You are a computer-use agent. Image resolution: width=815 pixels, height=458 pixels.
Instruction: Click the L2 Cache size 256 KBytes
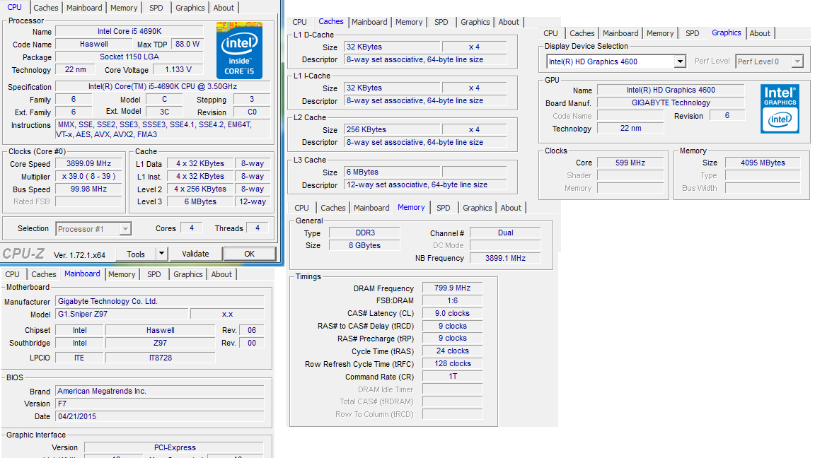[x=392, y=130]
